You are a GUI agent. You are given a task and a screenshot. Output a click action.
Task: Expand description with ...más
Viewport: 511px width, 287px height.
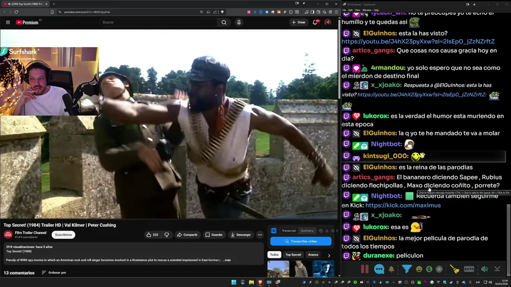[226, 260]
